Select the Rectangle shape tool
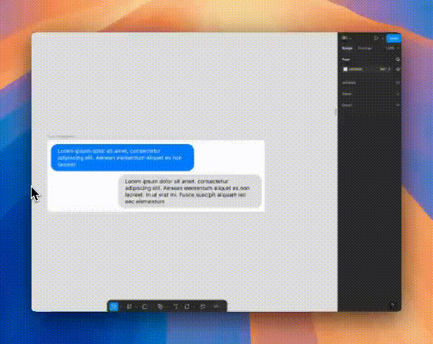The image size is (433, 344). click(145, 307)
